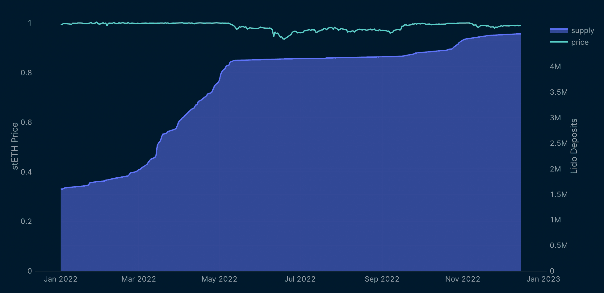Viewport: 604px width, 293px height.
Task: Click the Lido Deposits axis title
Action: pos(574,146)
